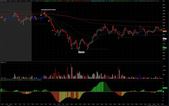Image resolution: width=169 pixels, height=106 pixels.
Task: Select the red VWAP study label in header
Action: coord(82,1)
